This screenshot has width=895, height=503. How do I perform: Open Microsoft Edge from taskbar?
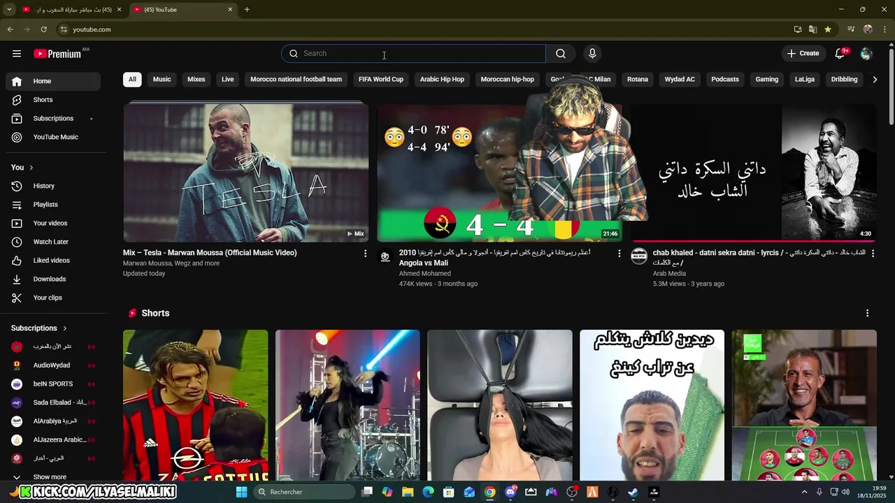click(429, 492)
